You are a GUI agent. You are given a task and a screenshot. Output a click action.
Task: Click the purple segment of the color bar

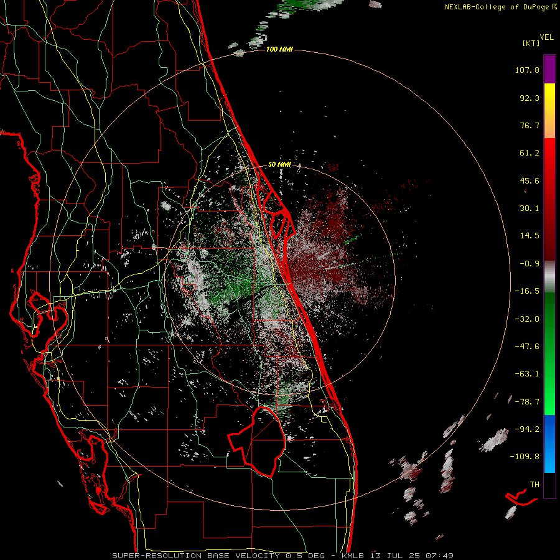[549, 69]
